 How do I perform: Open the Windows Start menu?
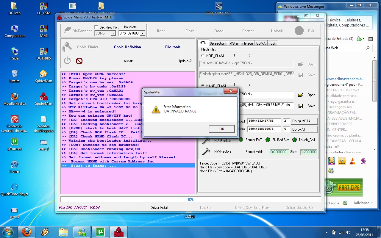coord(7,232)
